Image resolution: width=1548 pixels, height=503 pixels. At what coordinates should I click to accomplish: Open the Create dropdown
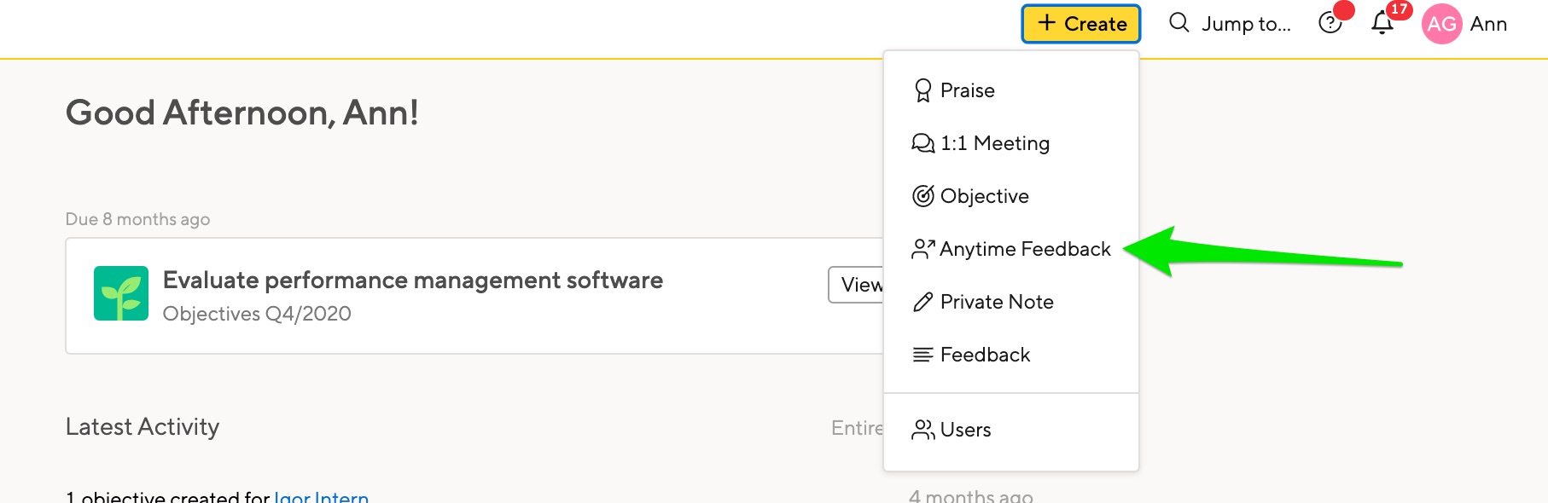(1080, 24)
